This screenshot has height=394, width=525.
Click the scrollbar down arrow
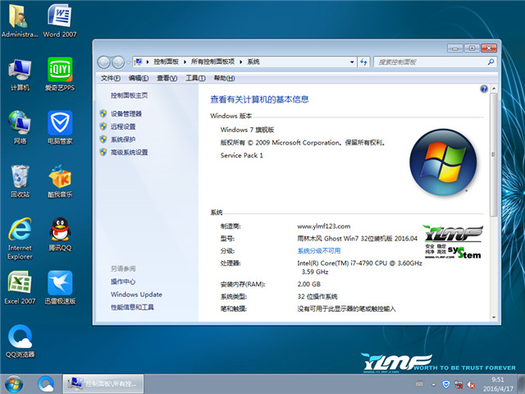[494, 318]
